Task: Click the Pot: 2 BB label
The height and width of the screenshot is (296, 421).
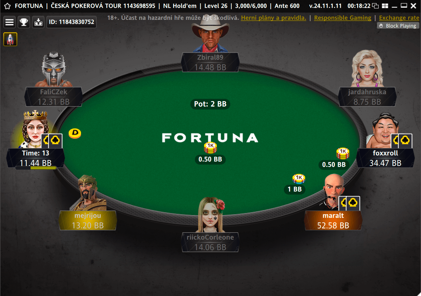Action: [x=210, y=104]
